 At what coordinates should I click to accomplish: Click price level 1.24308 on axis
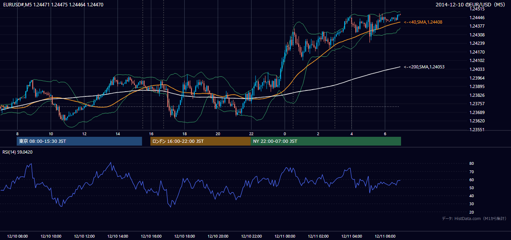click(x=477, y=35)
